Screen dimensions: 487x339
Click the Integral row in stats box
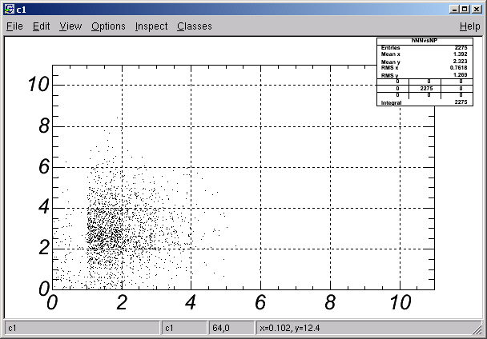[425, 102]
